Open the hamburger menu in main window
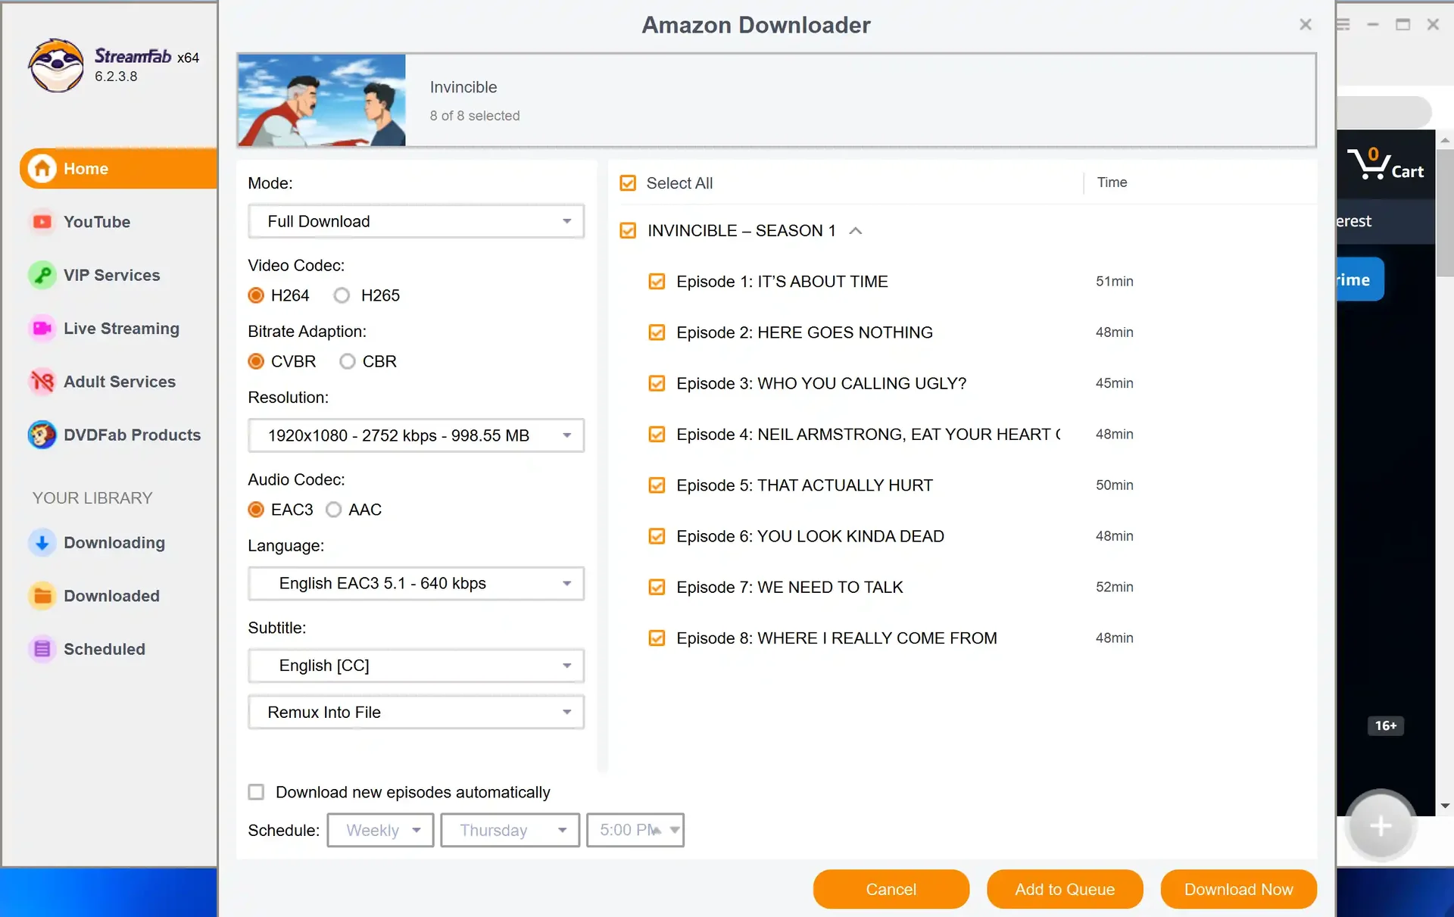 (1344, 24)
